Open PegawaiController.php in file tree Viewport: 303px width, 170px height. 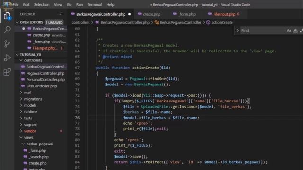42,73
